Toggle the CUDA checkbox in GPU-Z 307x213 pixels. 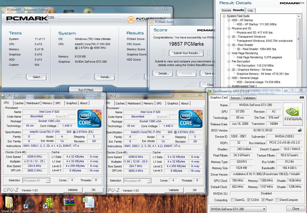coord(249,200)
